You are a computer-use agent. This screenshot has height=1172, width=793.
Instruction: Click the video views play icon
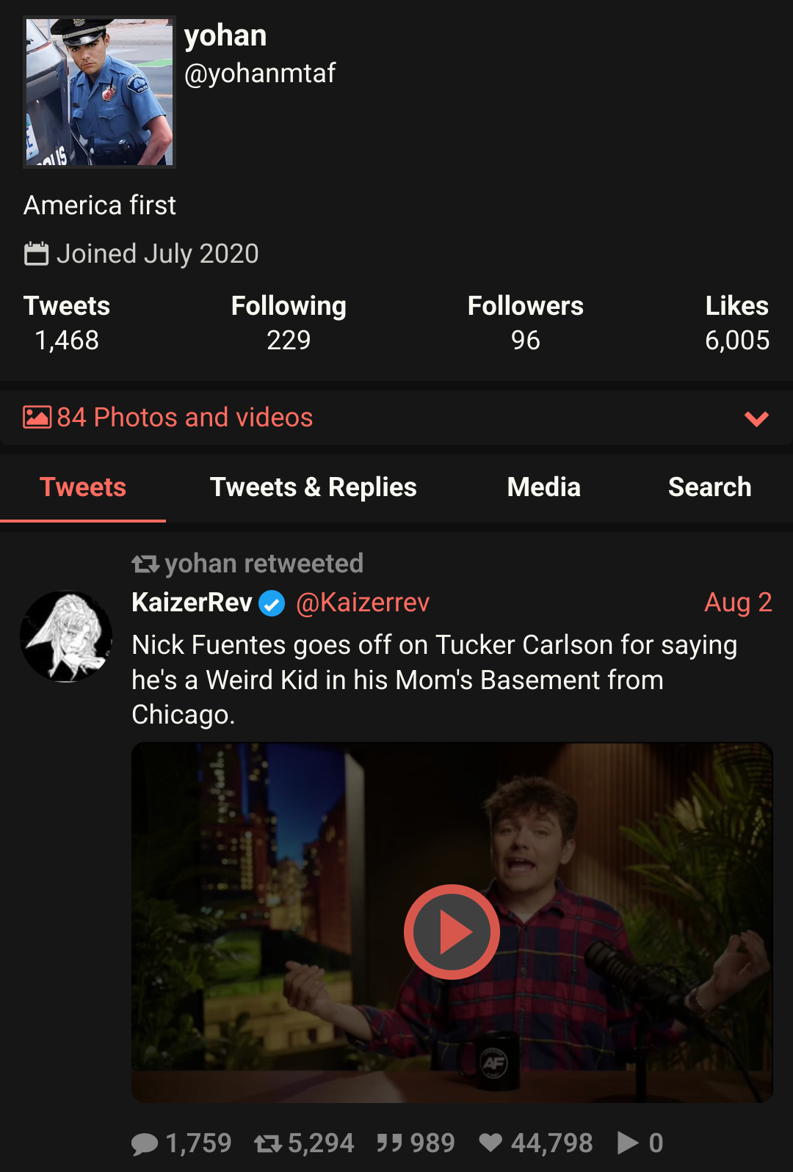pos(628,1143)
